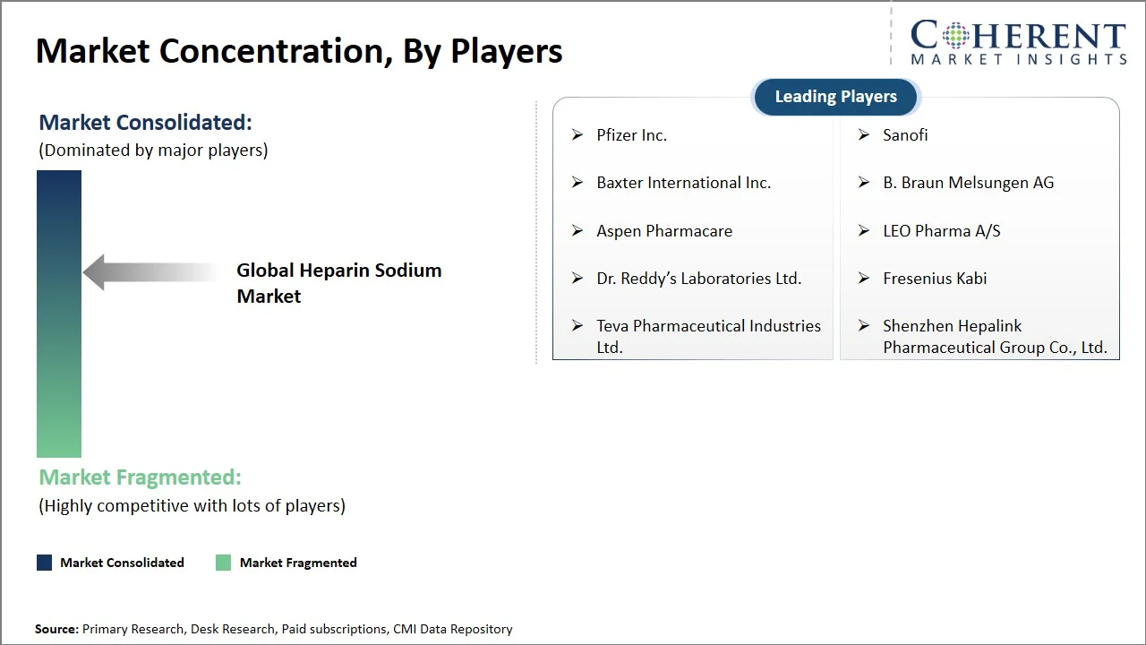Image resolution: width=1146 pixels, height=645 pixels.
Task: Click the gray arrow pointing at the bar
Action: tap(150, 272)
